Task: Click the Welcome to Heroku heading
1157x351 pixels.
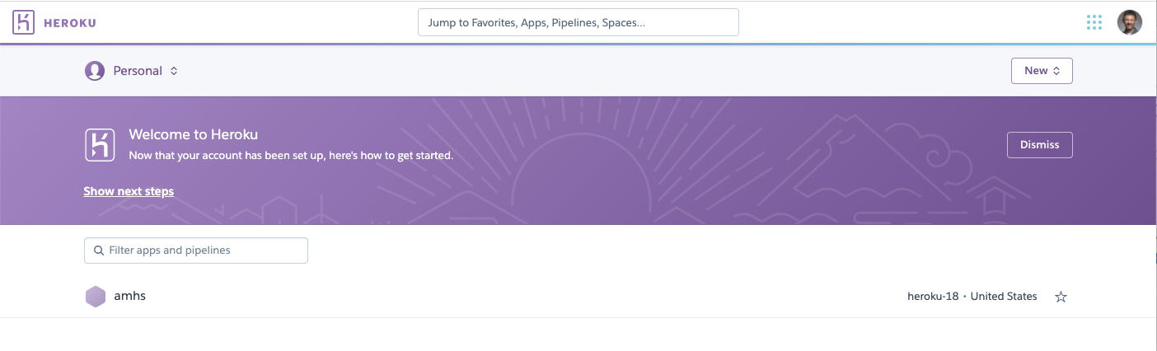Action: [194, 135]
